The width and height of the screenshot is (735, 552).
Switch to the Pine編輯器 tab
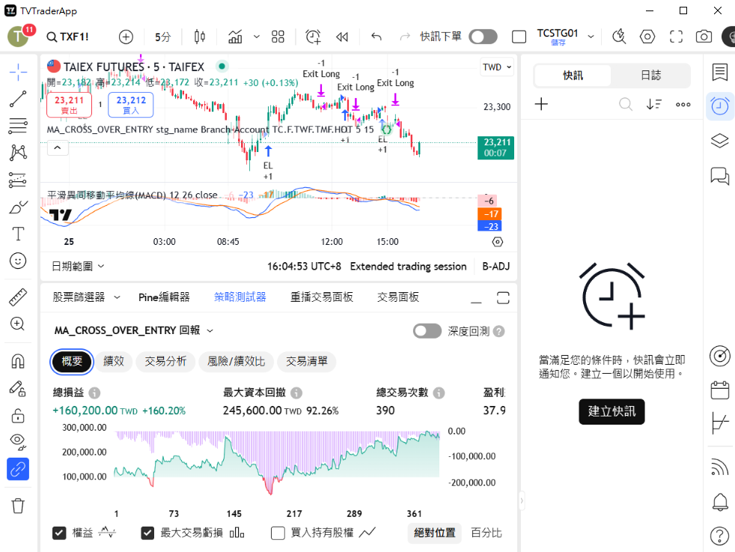(164, 297)
